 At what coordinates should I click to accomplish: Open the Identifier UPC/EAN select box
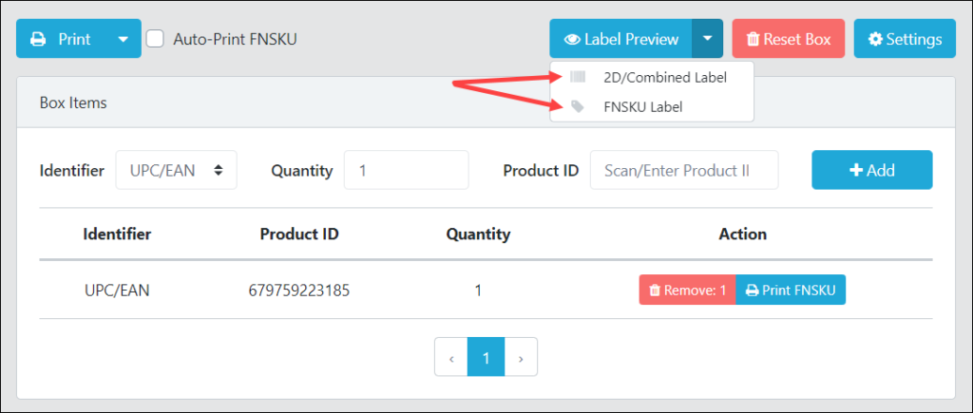(176, 170)
